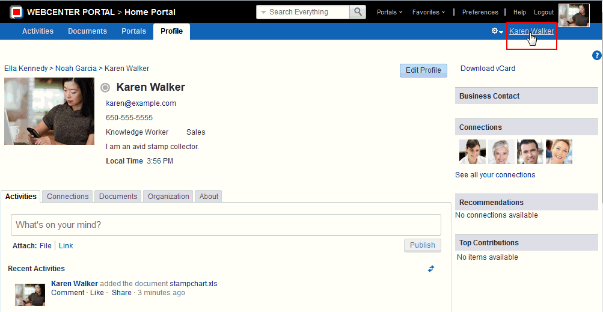Open the blue help question mark icon

pyautogui.click(x=596, y=55)
